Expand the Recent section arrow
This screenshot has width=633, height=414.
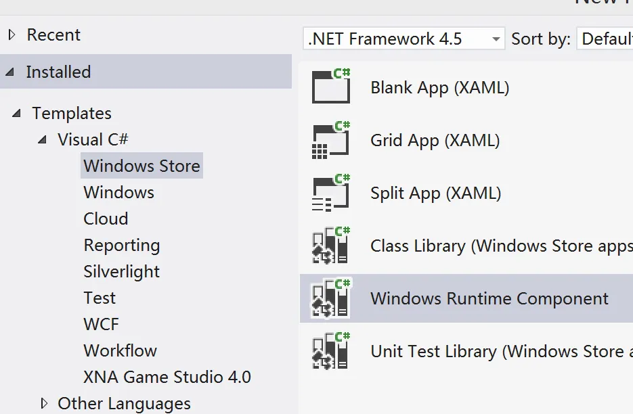pyautogui.click(x=12, y=34)
